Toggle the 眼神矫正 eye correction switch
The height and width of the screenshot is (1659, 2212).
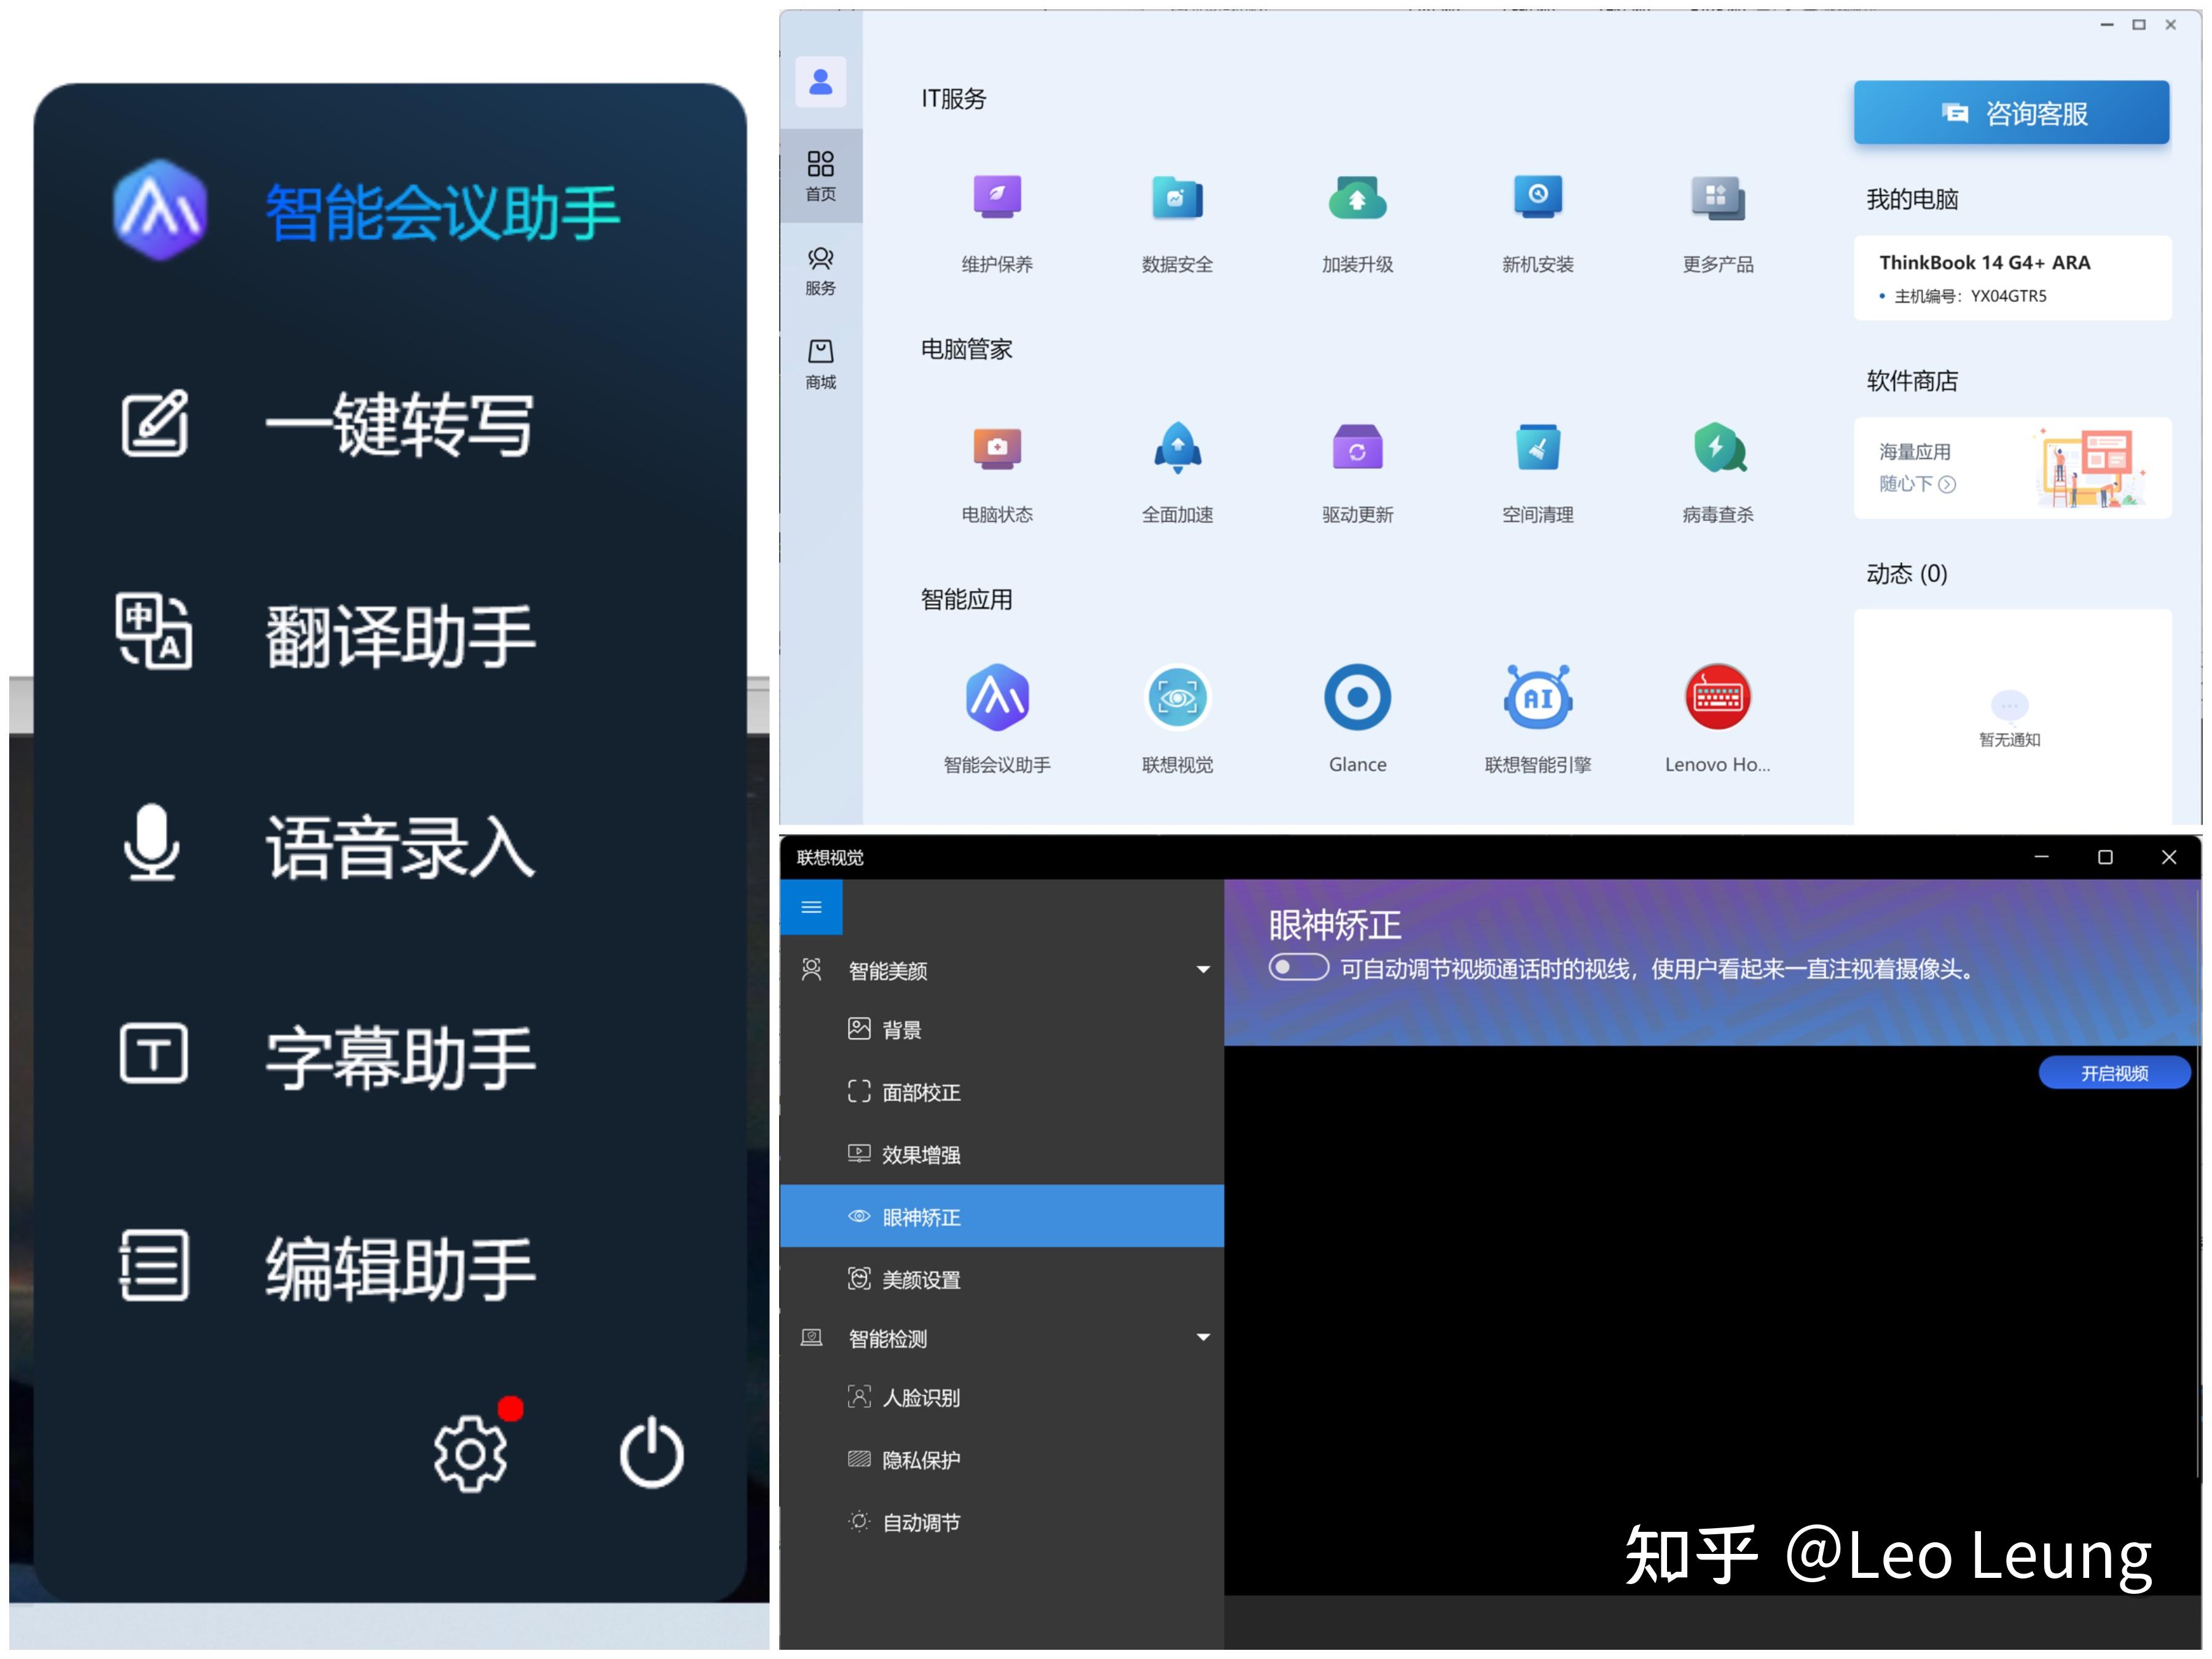coord(1298,967)
